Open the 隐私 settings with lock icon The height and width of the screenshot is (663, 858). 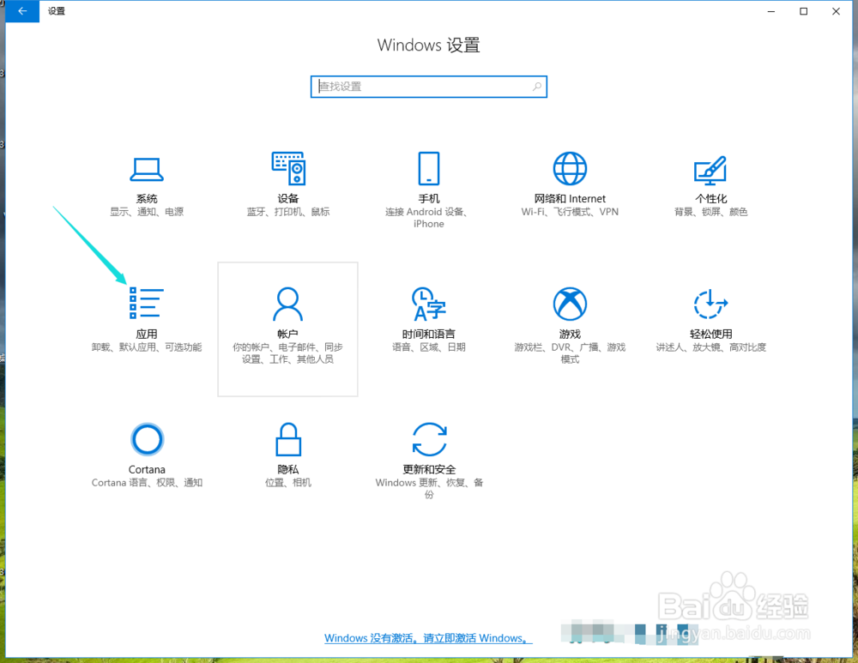[x=287, y=455]
